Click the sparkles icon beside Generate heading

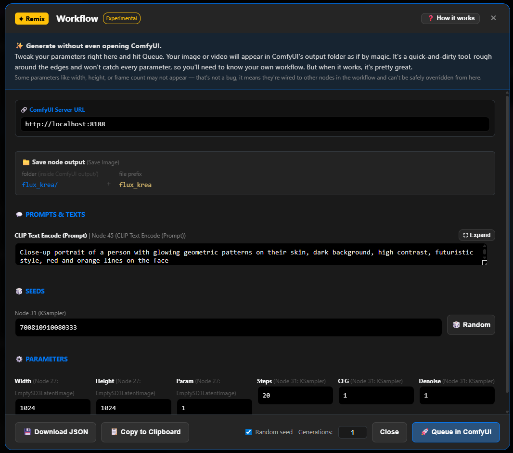(x=19, y=46)
